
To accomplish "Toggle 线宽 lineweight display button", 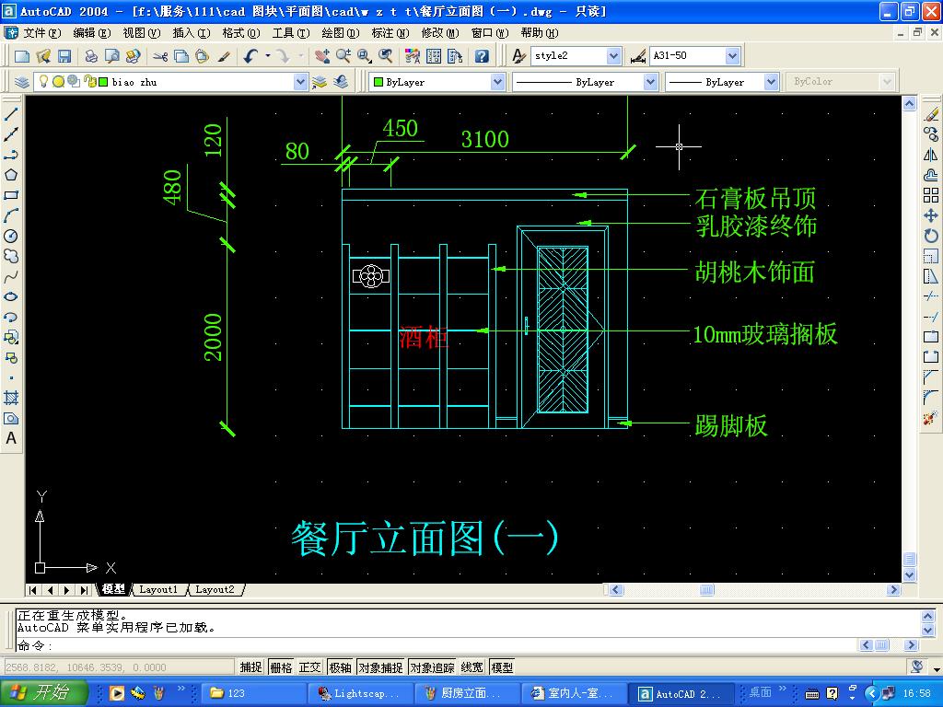I will (x=472, y=667).
